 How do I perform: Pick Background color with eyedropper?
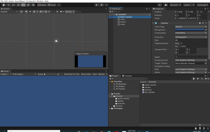(x=206, y=30)
